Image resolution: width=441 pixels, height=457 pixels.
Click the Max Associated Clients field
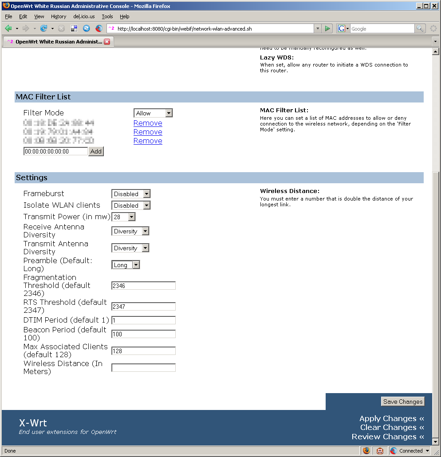tap(143, 351)
